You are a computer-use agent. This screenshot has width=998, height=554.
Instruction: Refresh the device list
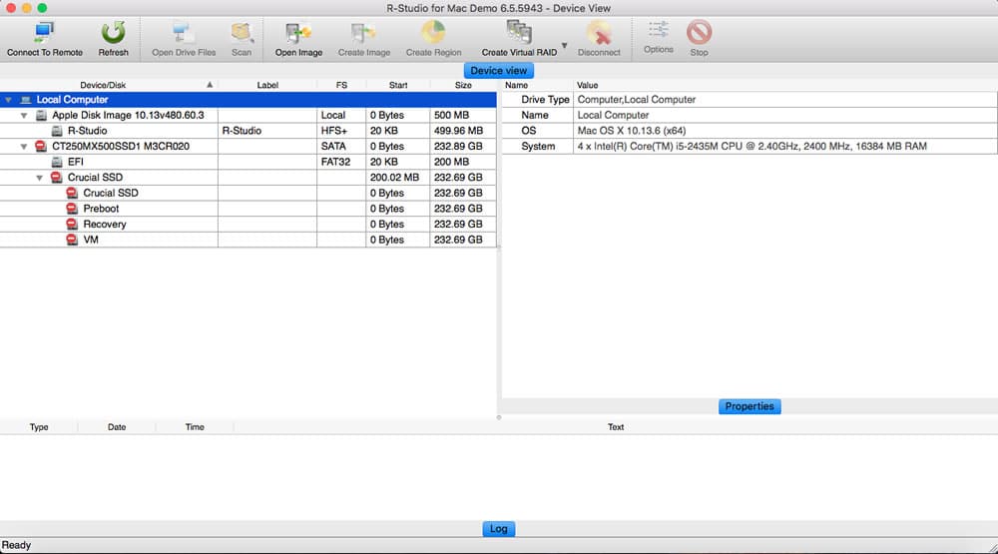[114, 33]
